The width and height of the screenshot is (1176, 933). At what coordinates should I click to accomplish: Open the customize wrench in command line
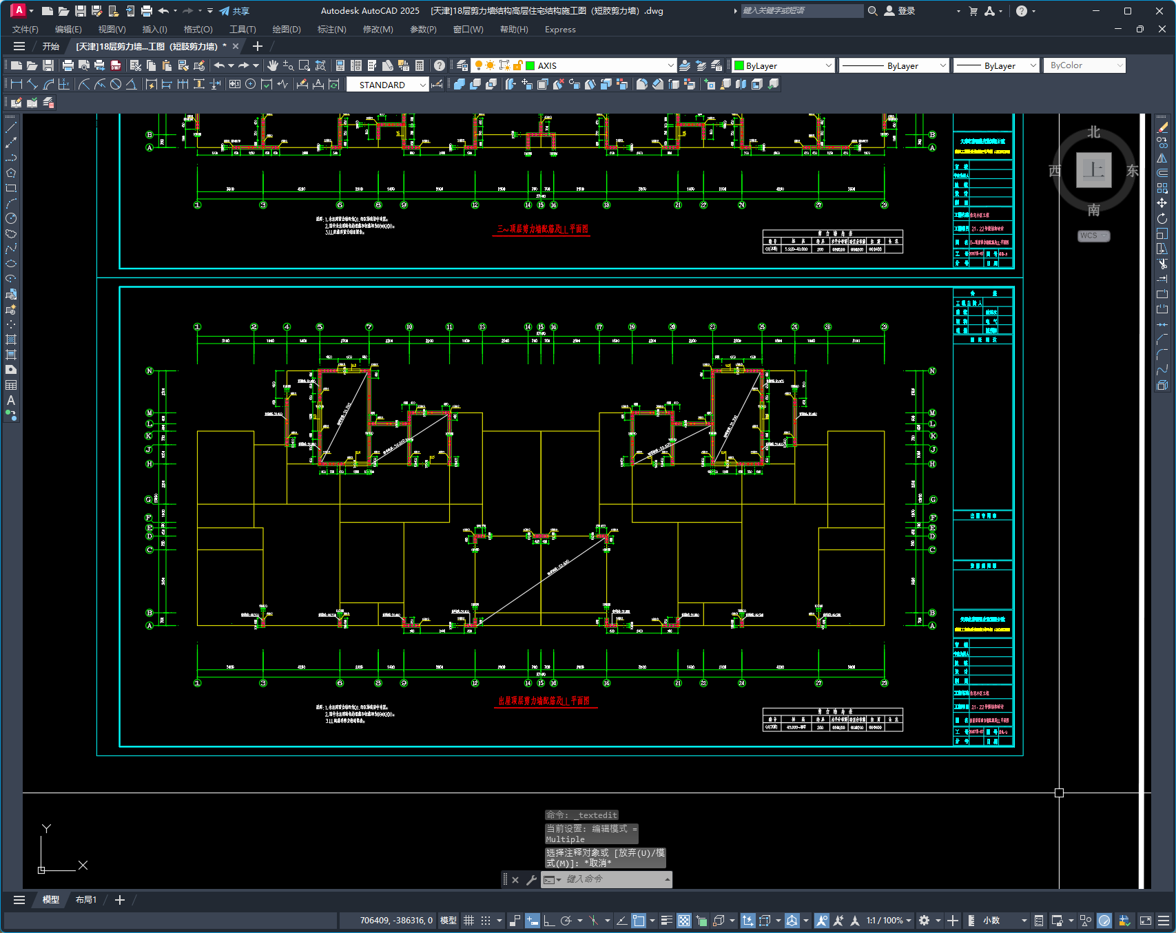coord(531,880)
